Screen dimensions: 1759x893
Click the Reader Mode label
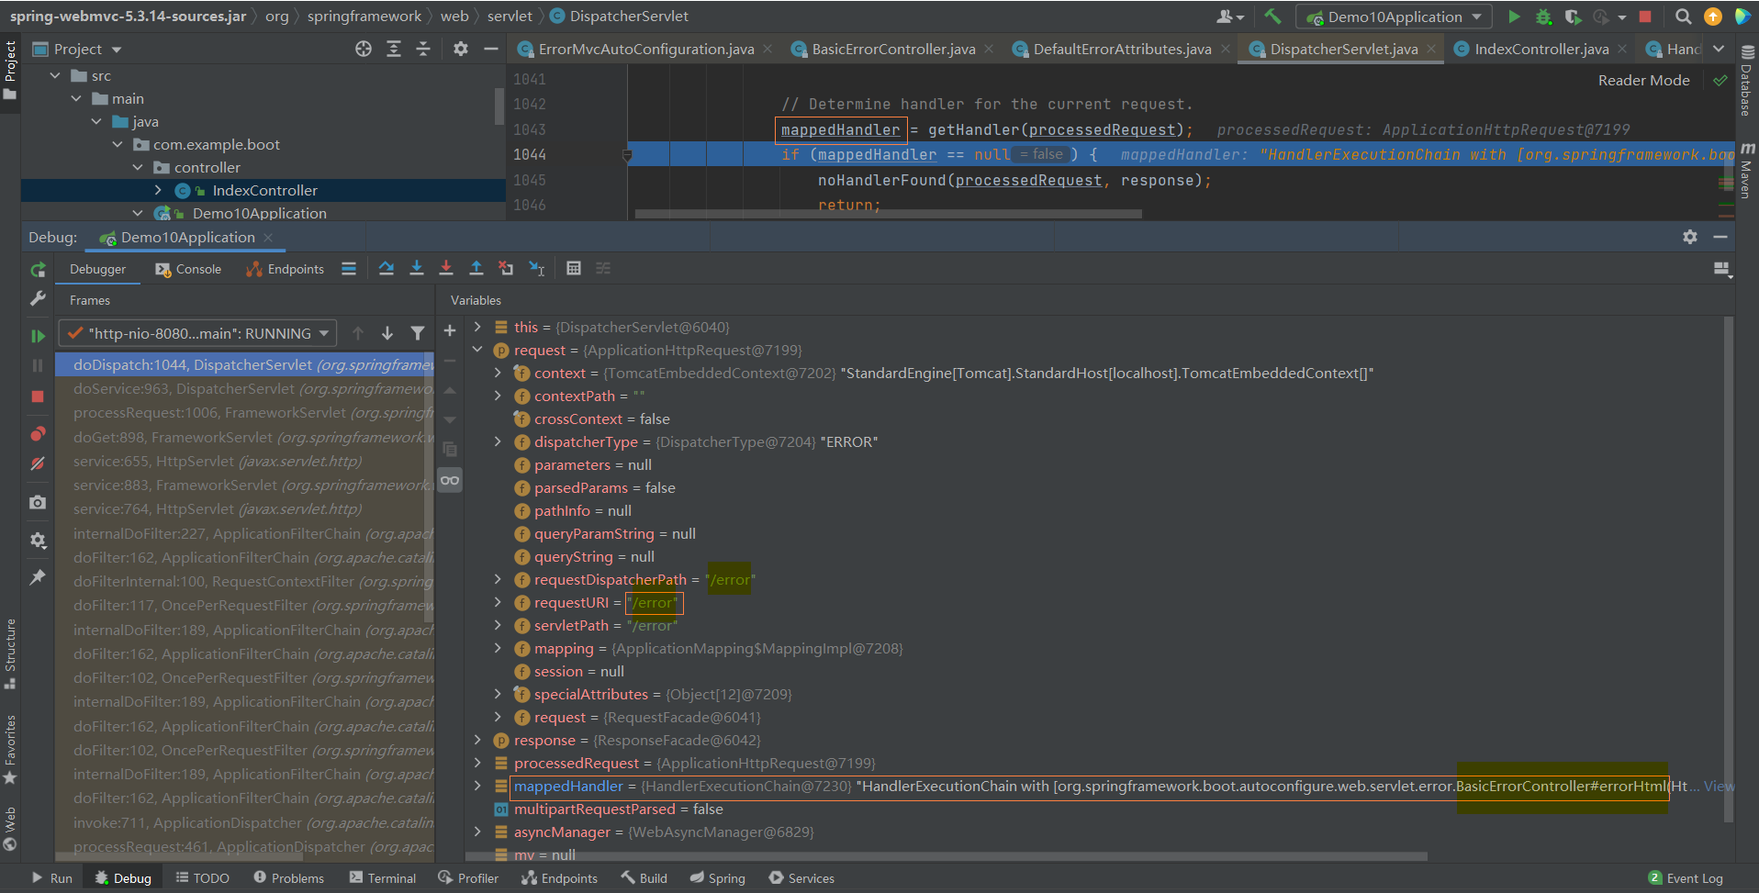coord(1643,80)
